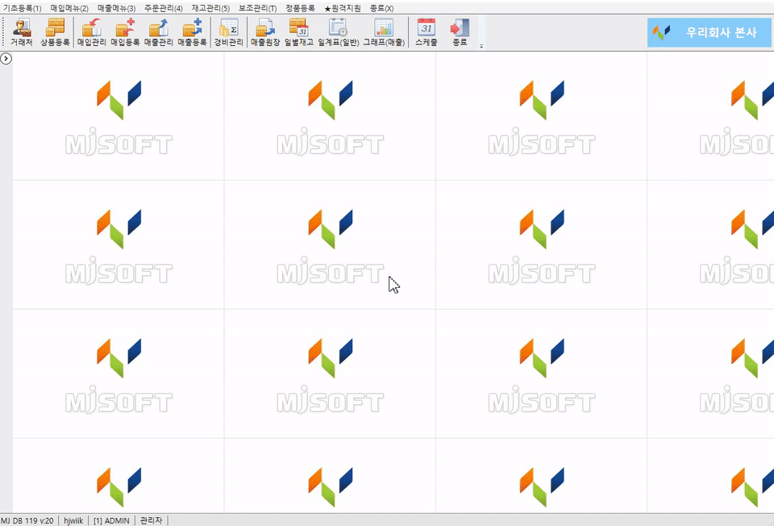Open the 종료(X) menu
This screenshot has width=774, height=526.
(381, 8)
